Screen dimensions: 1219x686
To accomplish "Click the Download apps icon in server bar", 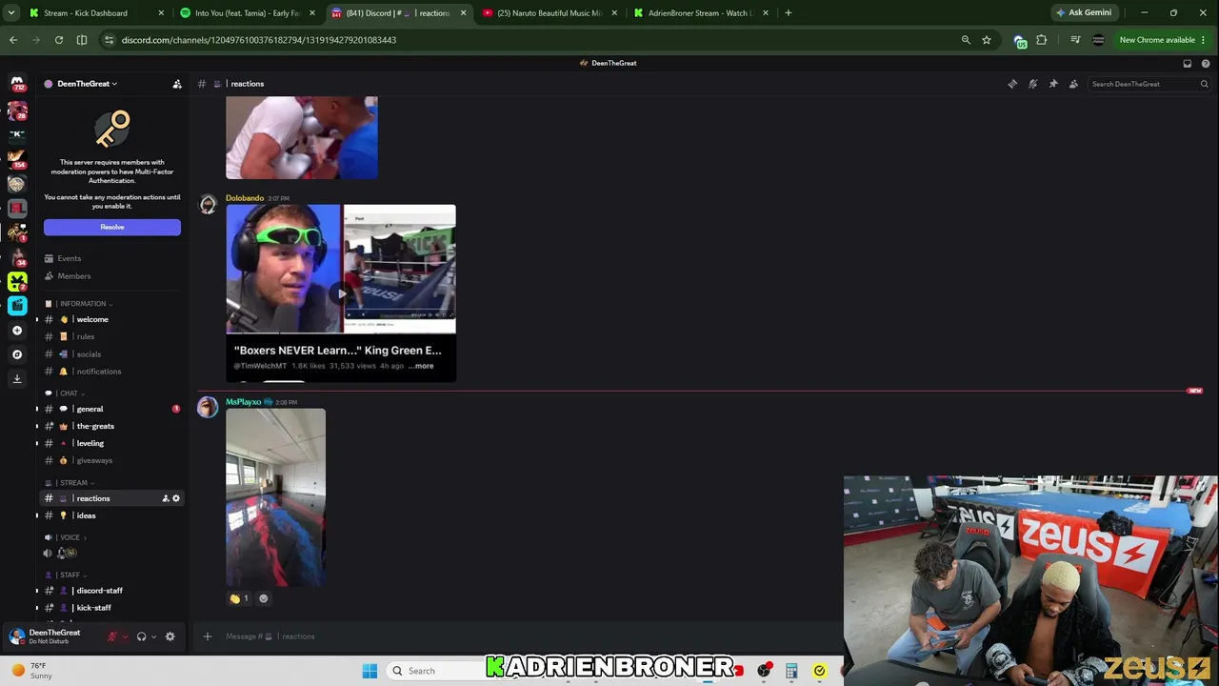I will (17, 378).
